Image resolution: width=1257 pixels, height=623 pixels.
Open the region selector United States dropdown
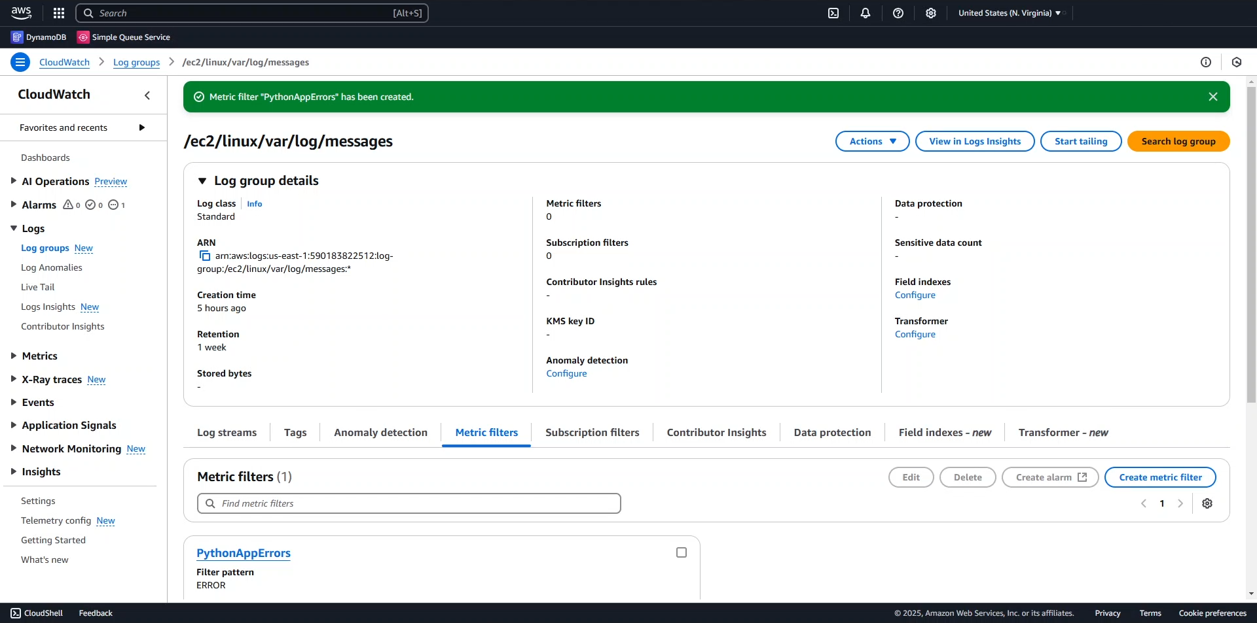[x=1009, y=12]
